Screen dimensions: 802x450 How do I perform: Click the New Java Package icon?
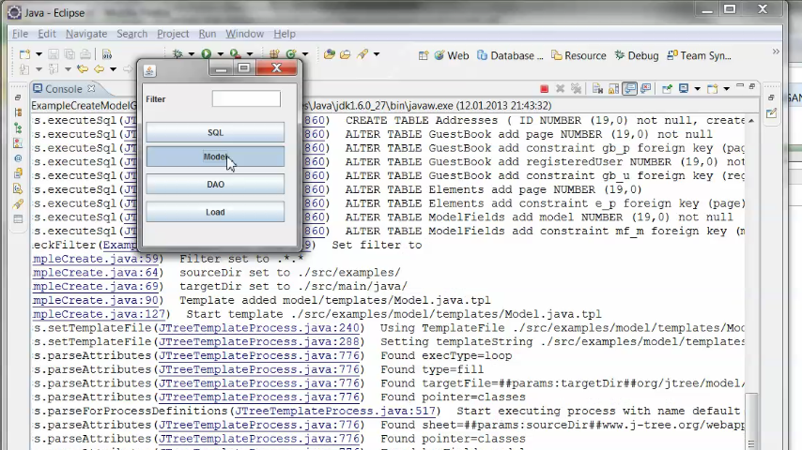point(274,54)
